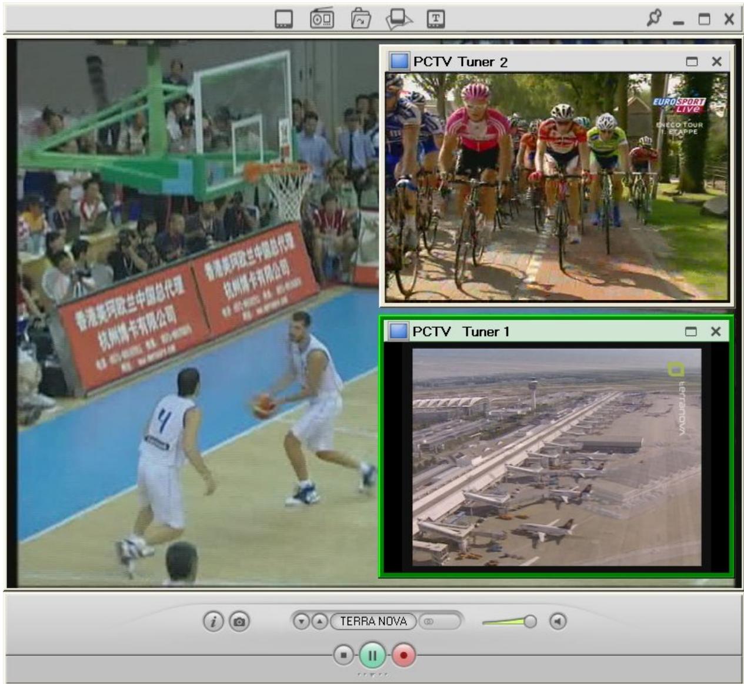The image size is (744, 684).
Task: Adjust the volume slider knob
Action: click(530, 621)
